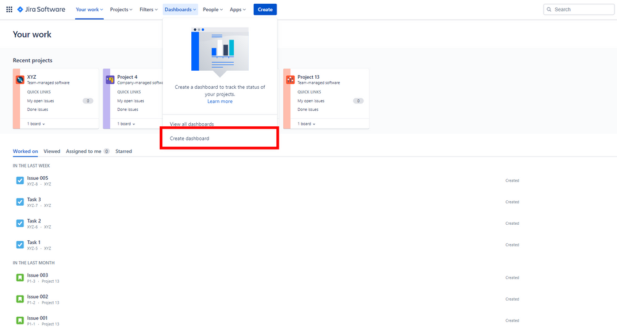Viewport: 617px width, 332px height.
Task: Click the Assigned to me count badge
Action: coord(106,152)
